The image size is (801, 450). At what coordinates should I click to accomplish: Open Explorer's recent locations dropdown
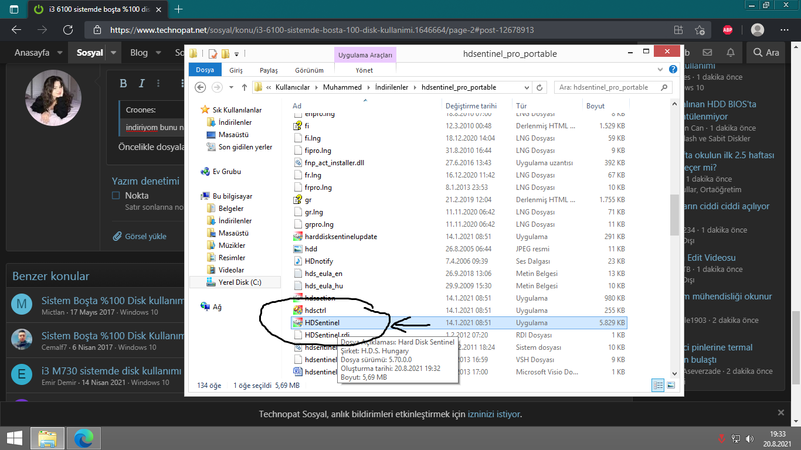point(231,87)
